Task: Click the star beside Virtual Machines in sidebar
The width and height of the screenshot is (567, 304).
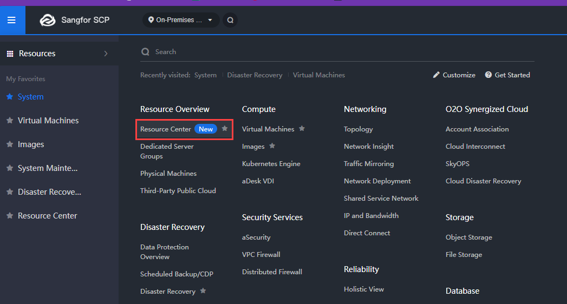Action: point(10,120)
